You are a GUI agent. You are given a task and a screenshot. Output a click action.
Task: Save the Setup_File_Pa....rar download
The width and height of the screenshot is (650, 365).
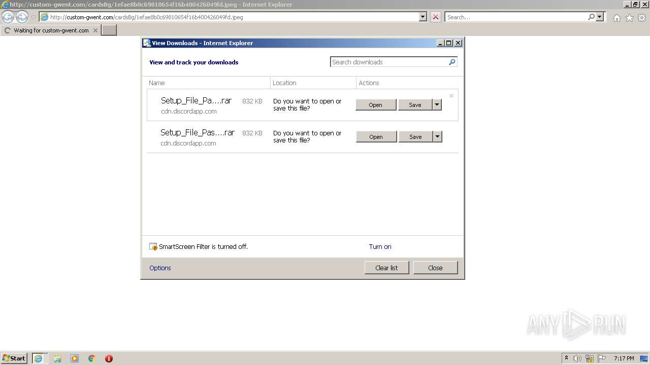[x=415, y=105]
